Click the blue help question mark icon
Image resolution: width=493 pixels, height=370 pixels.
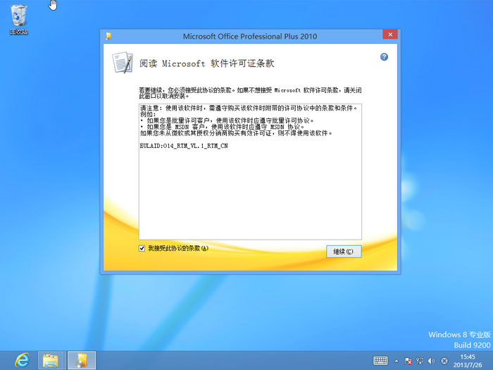click(385, 57)
